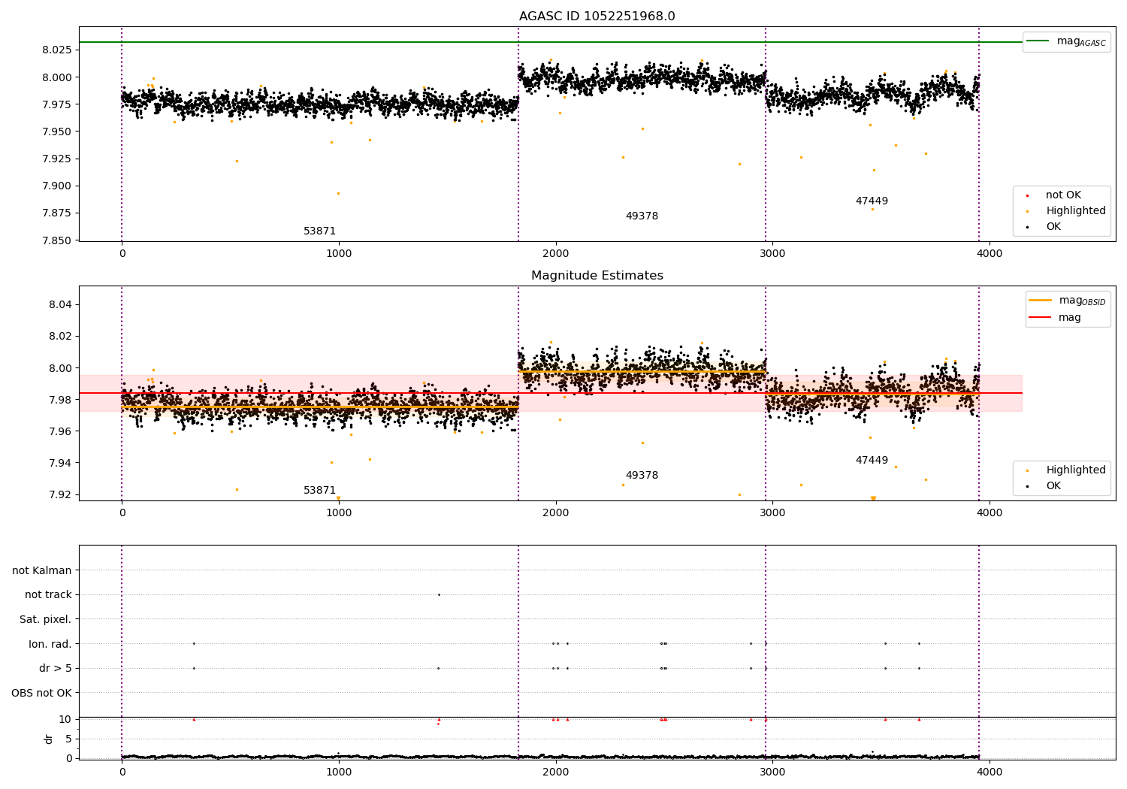Click the red "mag" legend line

(1040, 318)
